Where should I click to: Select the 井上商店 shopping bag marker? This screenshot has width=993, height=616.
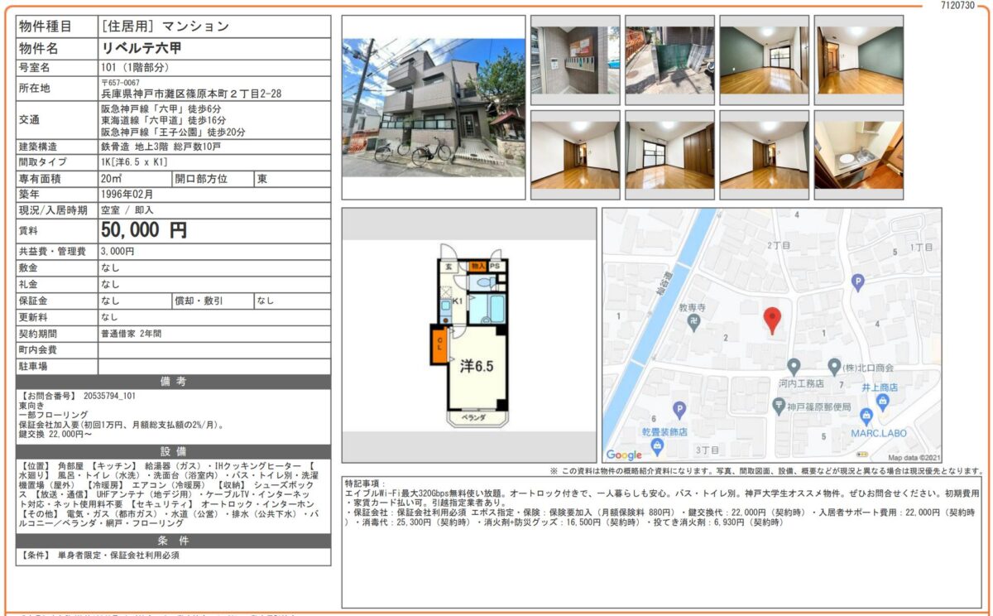[x=882, y=402]
